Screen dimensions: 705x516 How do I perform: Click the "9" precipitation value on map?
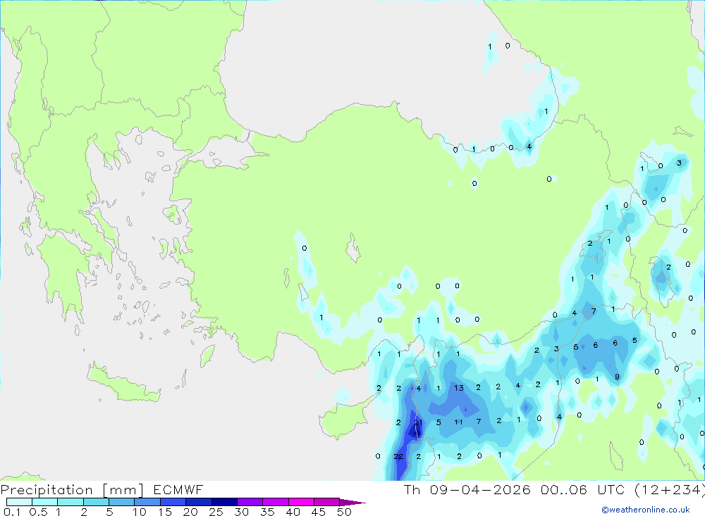click(x=617, y=377)
